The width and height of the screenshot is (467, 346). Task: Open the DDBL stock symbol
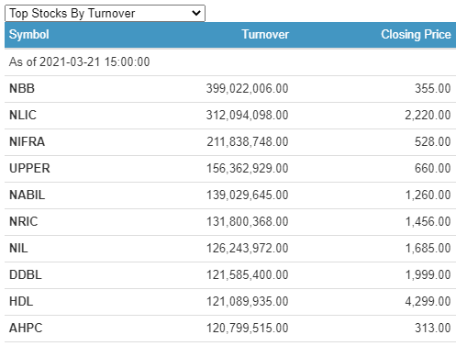[x=26, y=275]
